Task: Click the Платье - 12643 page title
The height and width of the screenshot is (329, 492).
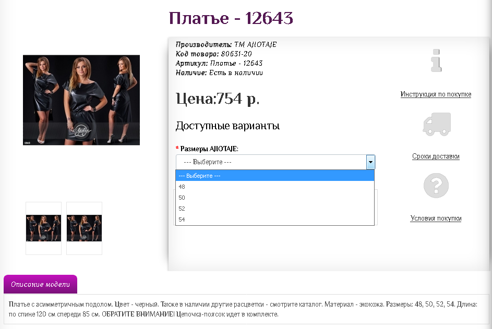Action: pyautogui.click(x=231, y=18)
